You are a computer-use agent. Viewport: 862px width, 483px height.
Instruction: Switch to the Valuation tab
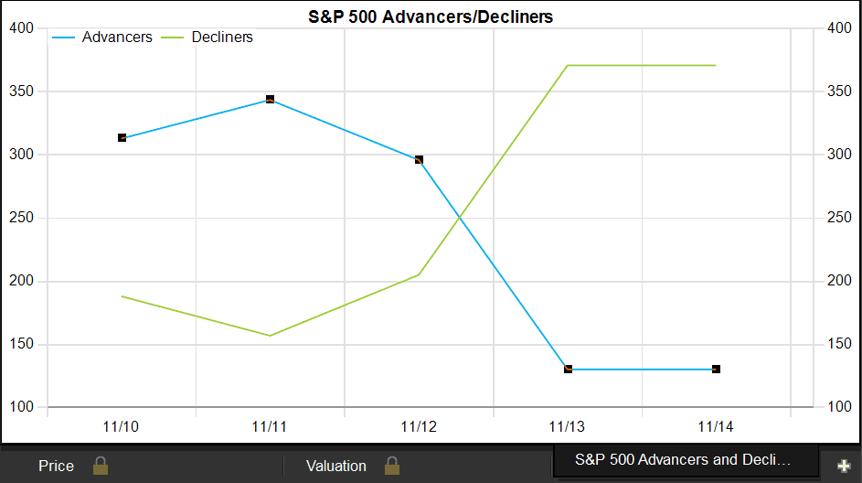336,466
